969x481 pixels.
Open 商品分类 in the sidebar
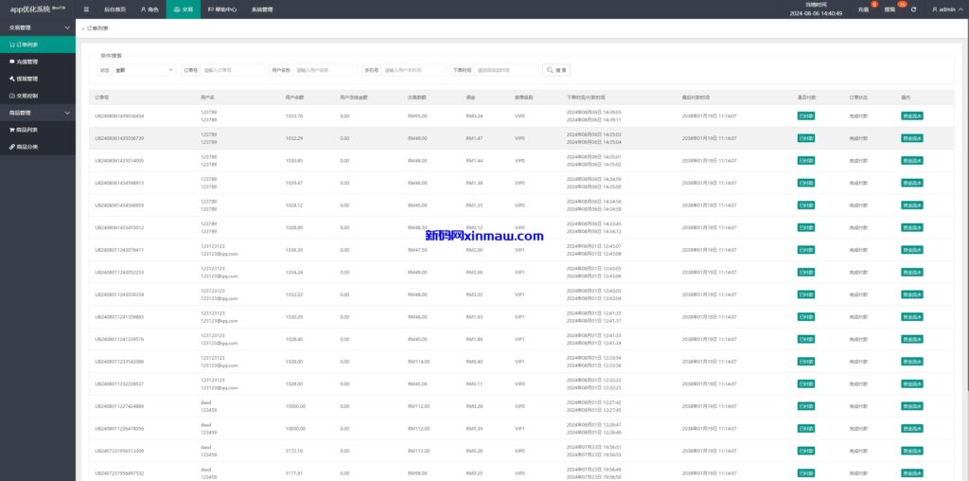(27, 147)
